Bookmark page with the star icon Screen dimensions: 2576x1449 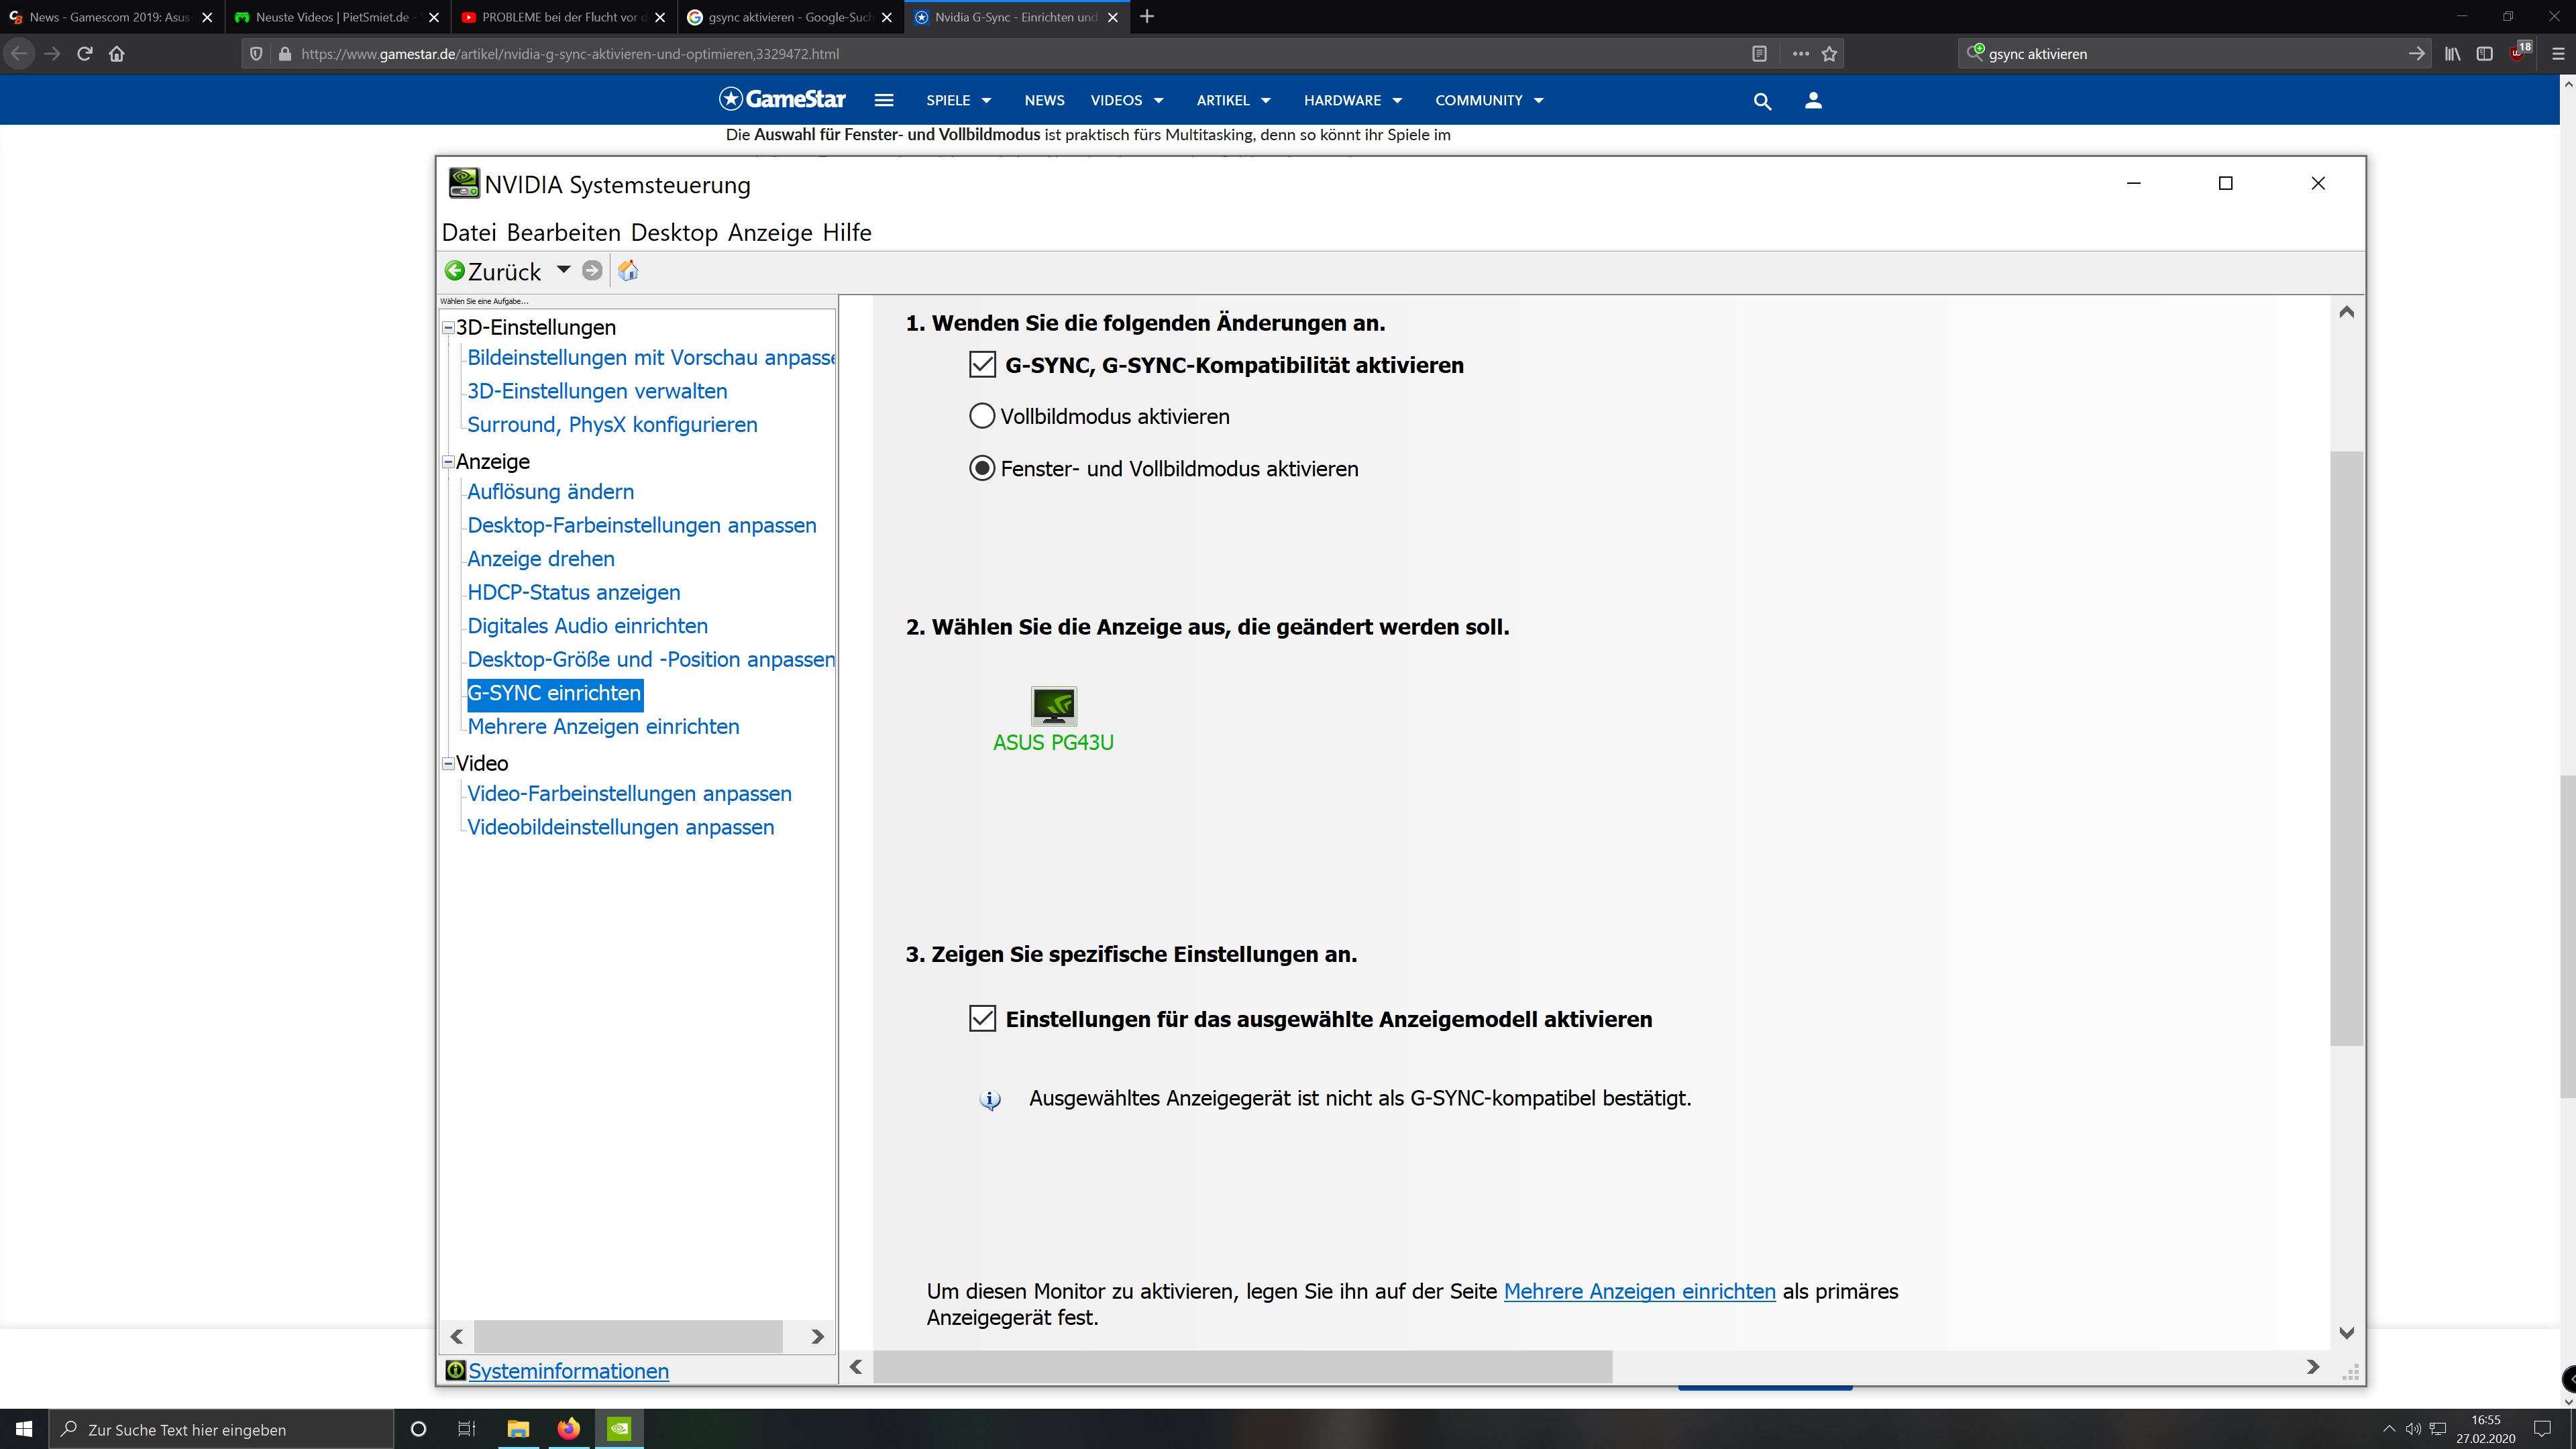[x=1829, y=54]
